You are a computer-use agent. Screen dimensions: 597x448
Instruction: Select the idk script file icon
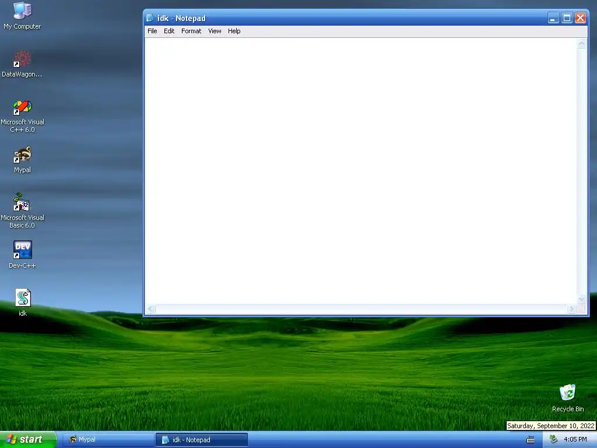tap(23, 303)
